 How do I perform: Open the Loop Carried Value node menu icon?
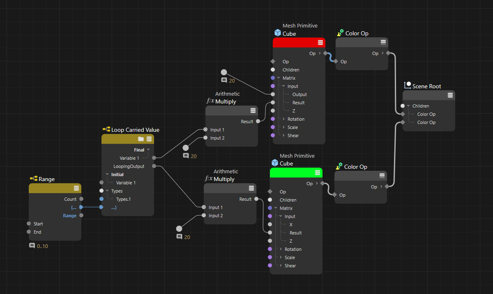pyautogui.click(x=149, y=139)
